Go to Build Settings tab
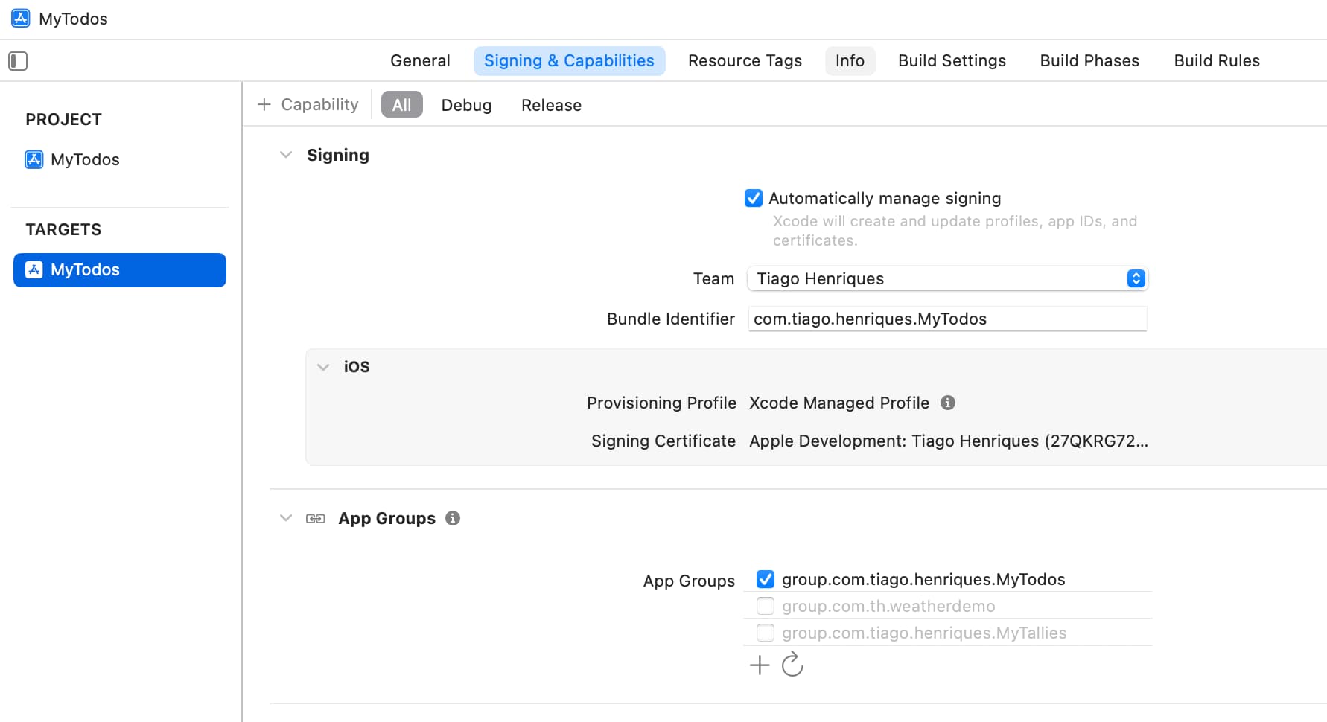This screenshot has width=1327, height=722. (x=952, y=61)
